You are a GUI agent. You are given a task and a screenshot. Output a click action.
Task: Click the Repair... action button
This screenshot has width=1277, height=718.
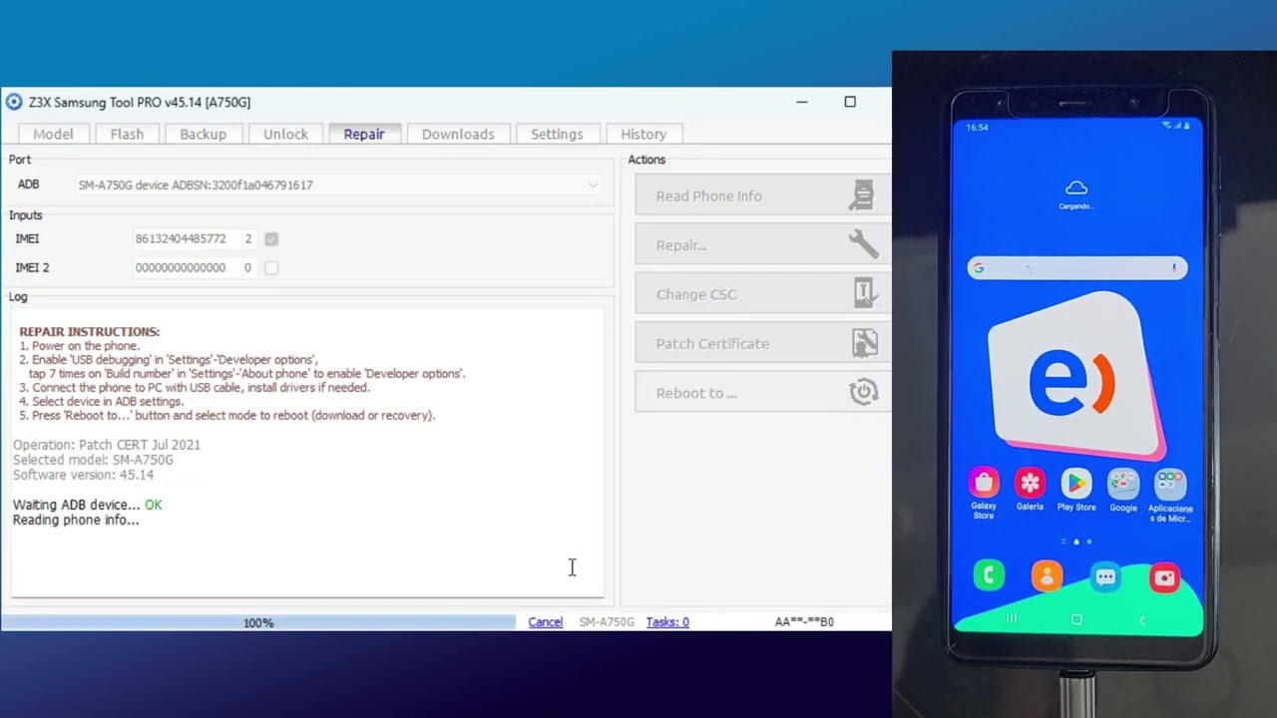pyautogui.click(x=763, y=244)
